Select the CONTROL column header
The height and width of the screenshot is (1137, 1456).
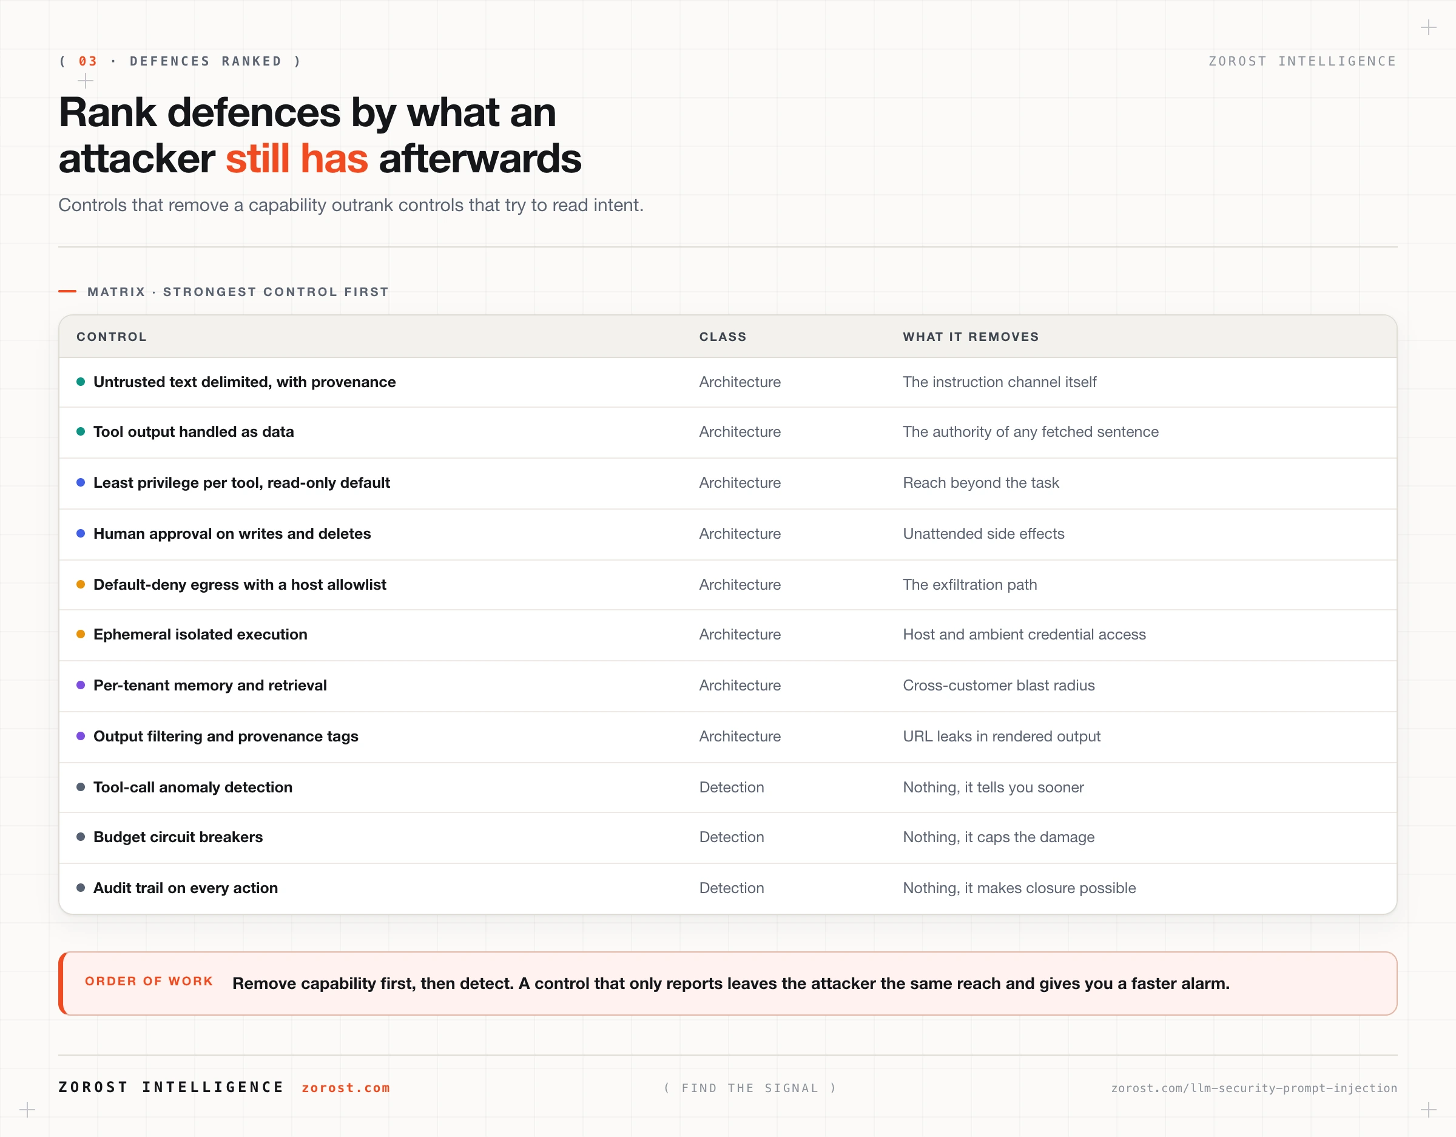pyautogui.click(x=112, y=337)
